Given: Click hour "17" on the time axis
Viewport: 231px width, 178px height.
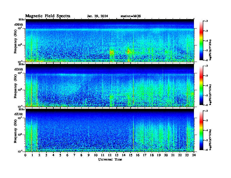Looking at the screenshot, I should click(145, 155).
